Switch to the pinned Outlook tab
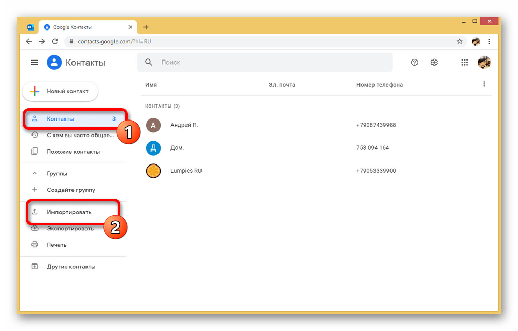518x331 pixels. coord(31,27)
